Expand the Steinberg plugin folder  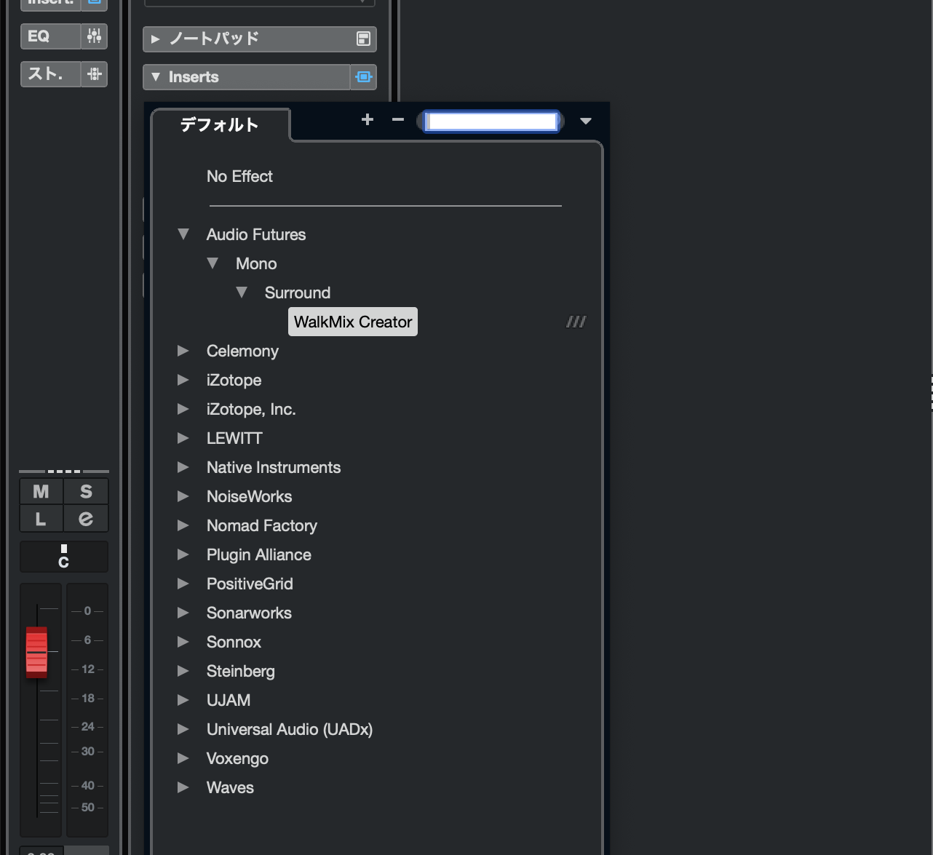(x=183, y=671)
